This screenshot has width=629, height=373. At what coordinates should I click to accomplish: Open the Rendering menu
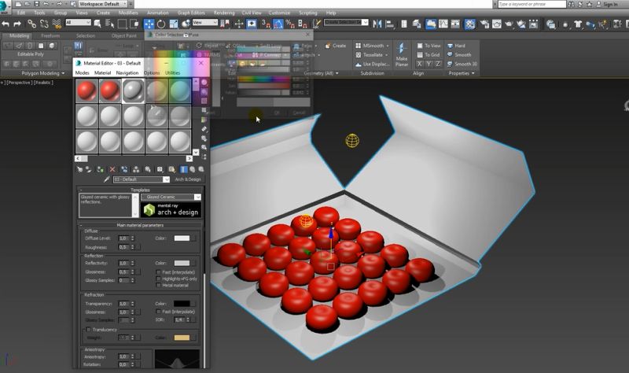(x=224, y=13)
